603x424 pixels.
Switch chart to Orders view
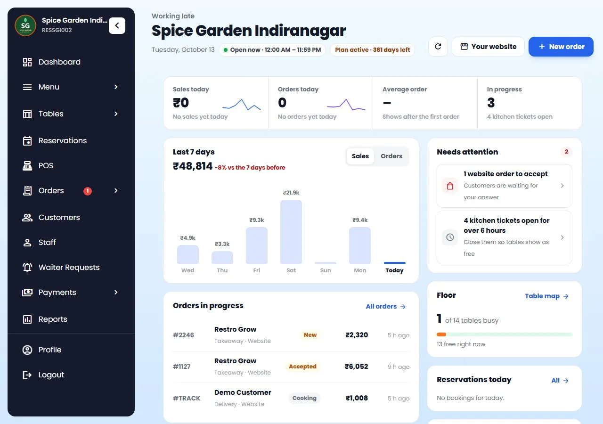pyautogui.click(x=391, y=156)
